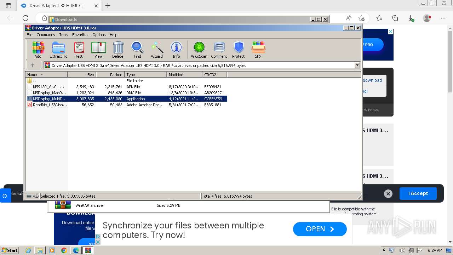This screenshot has height=255, width=453.
Task: Click the taskbar clock showing 6:24 AM
Action: click(435, 250)
